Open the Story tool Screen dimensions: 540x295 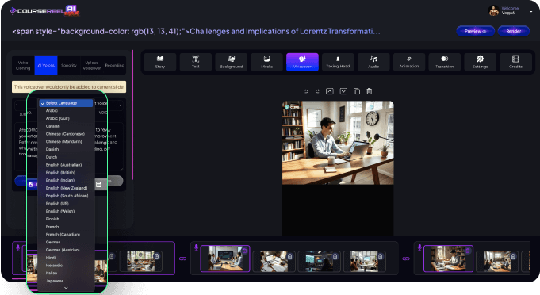point(160,62)
